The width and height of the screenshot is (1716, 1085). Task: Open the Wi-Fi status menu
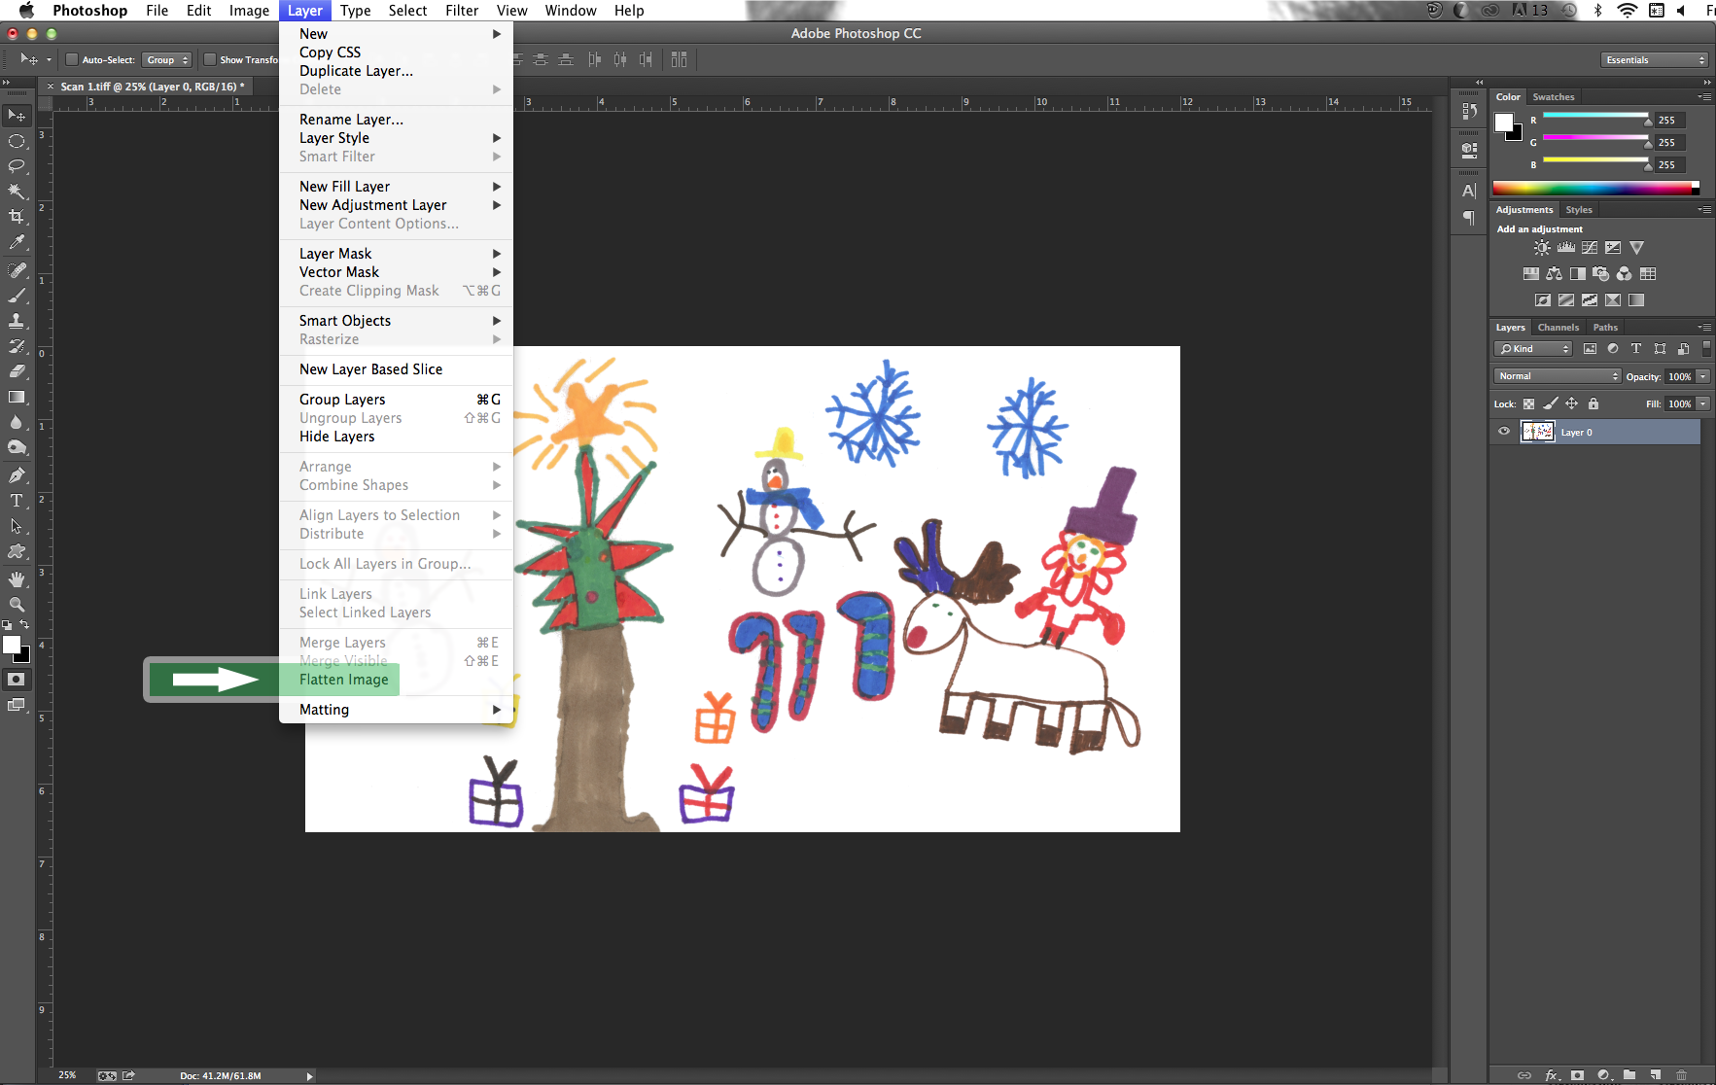point(1627,11)
